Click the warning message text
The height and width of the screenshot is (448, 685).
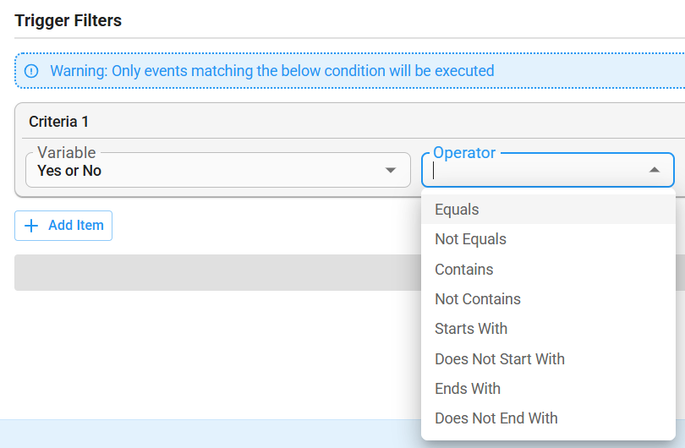tap(272, 71)
